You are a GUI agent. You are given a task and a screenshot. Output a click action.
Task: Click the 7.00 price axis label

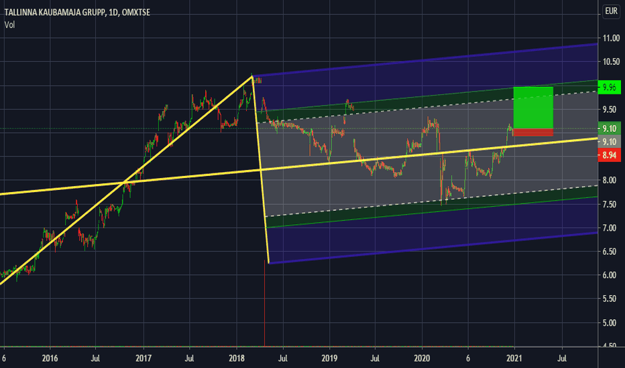(x=610, y=228)
